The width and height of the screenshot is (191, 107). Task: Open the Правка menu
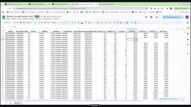coord(14,19)
